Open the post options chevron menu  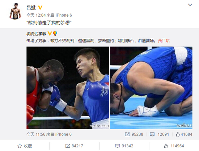pyautogui.click(x=190, y=5)
